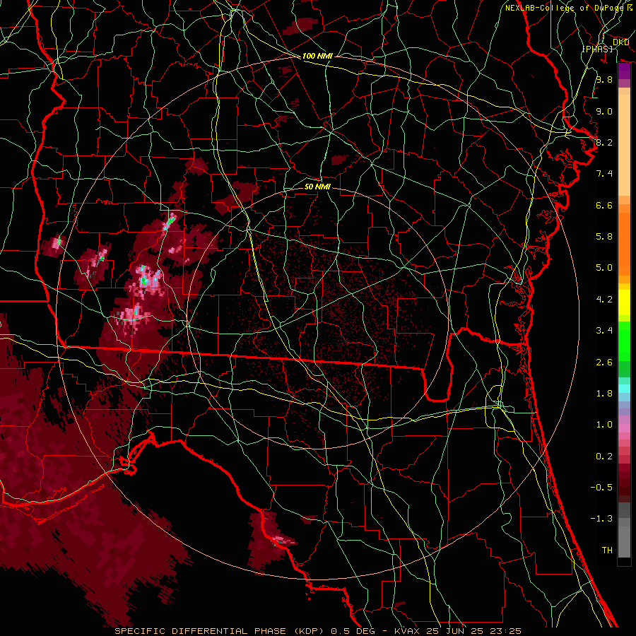Select the 50 NMI range ring label
Viewport: 636px width, 636px height.
coord(317,187)
